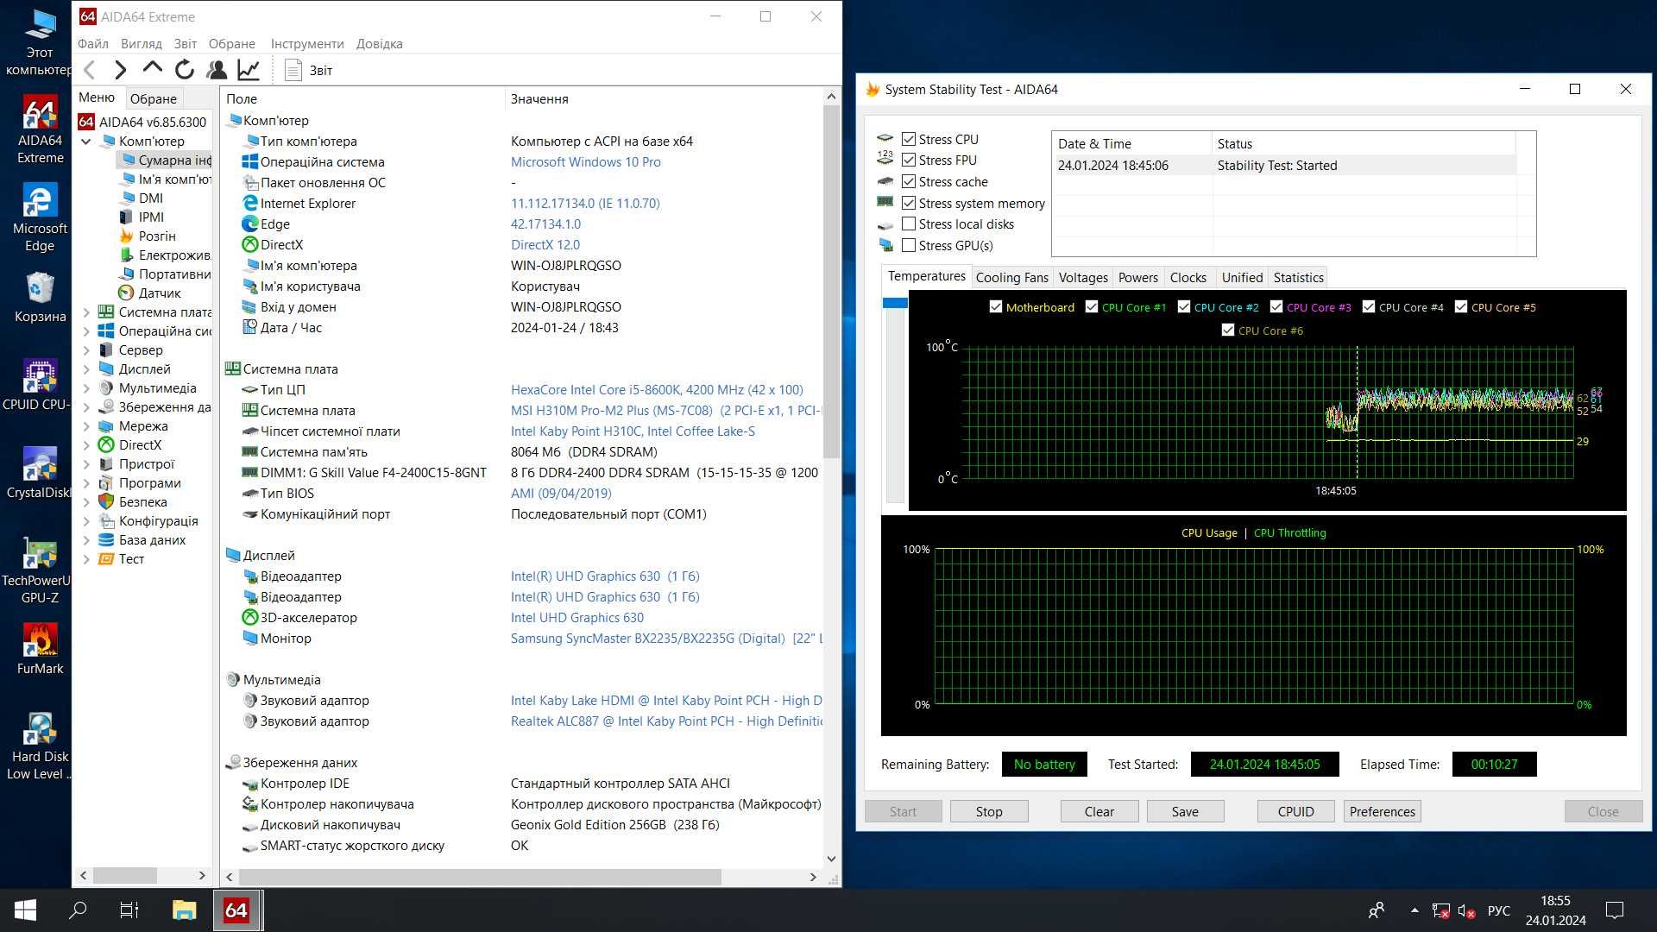The width and height of the screenshot is (1657, 932).
Task: Uncheck the Stress system memory checkbox
Action: (x=908, y=203)
